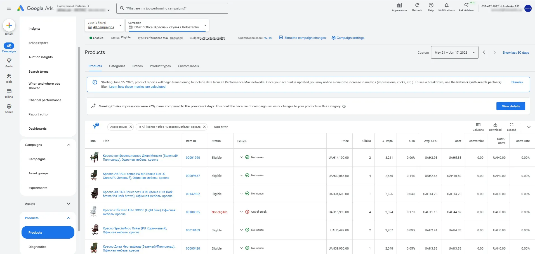
Task: Expand table to full screen
Action: click(512, 127)
